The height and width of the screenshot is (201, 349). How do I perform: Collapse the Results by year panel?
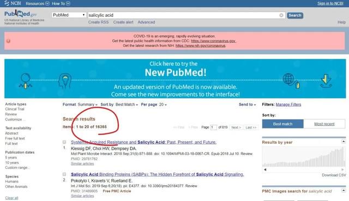(x=343, y=142)
